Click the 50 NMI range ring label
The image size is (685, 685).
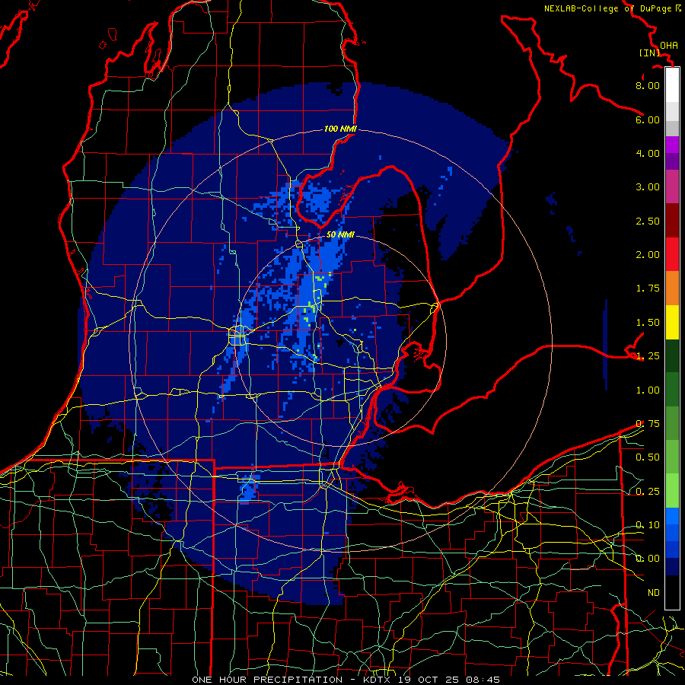pyautogui.click(x=340, y=234)
